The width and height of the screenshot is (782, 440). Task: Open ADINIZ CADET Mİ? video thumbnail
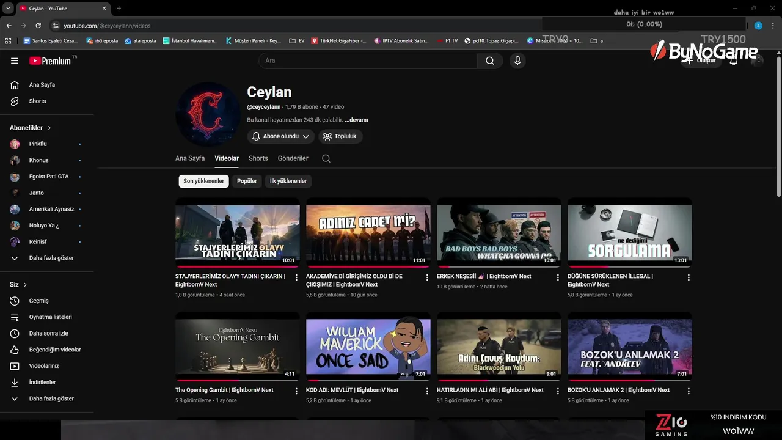(x=368, y=233)
